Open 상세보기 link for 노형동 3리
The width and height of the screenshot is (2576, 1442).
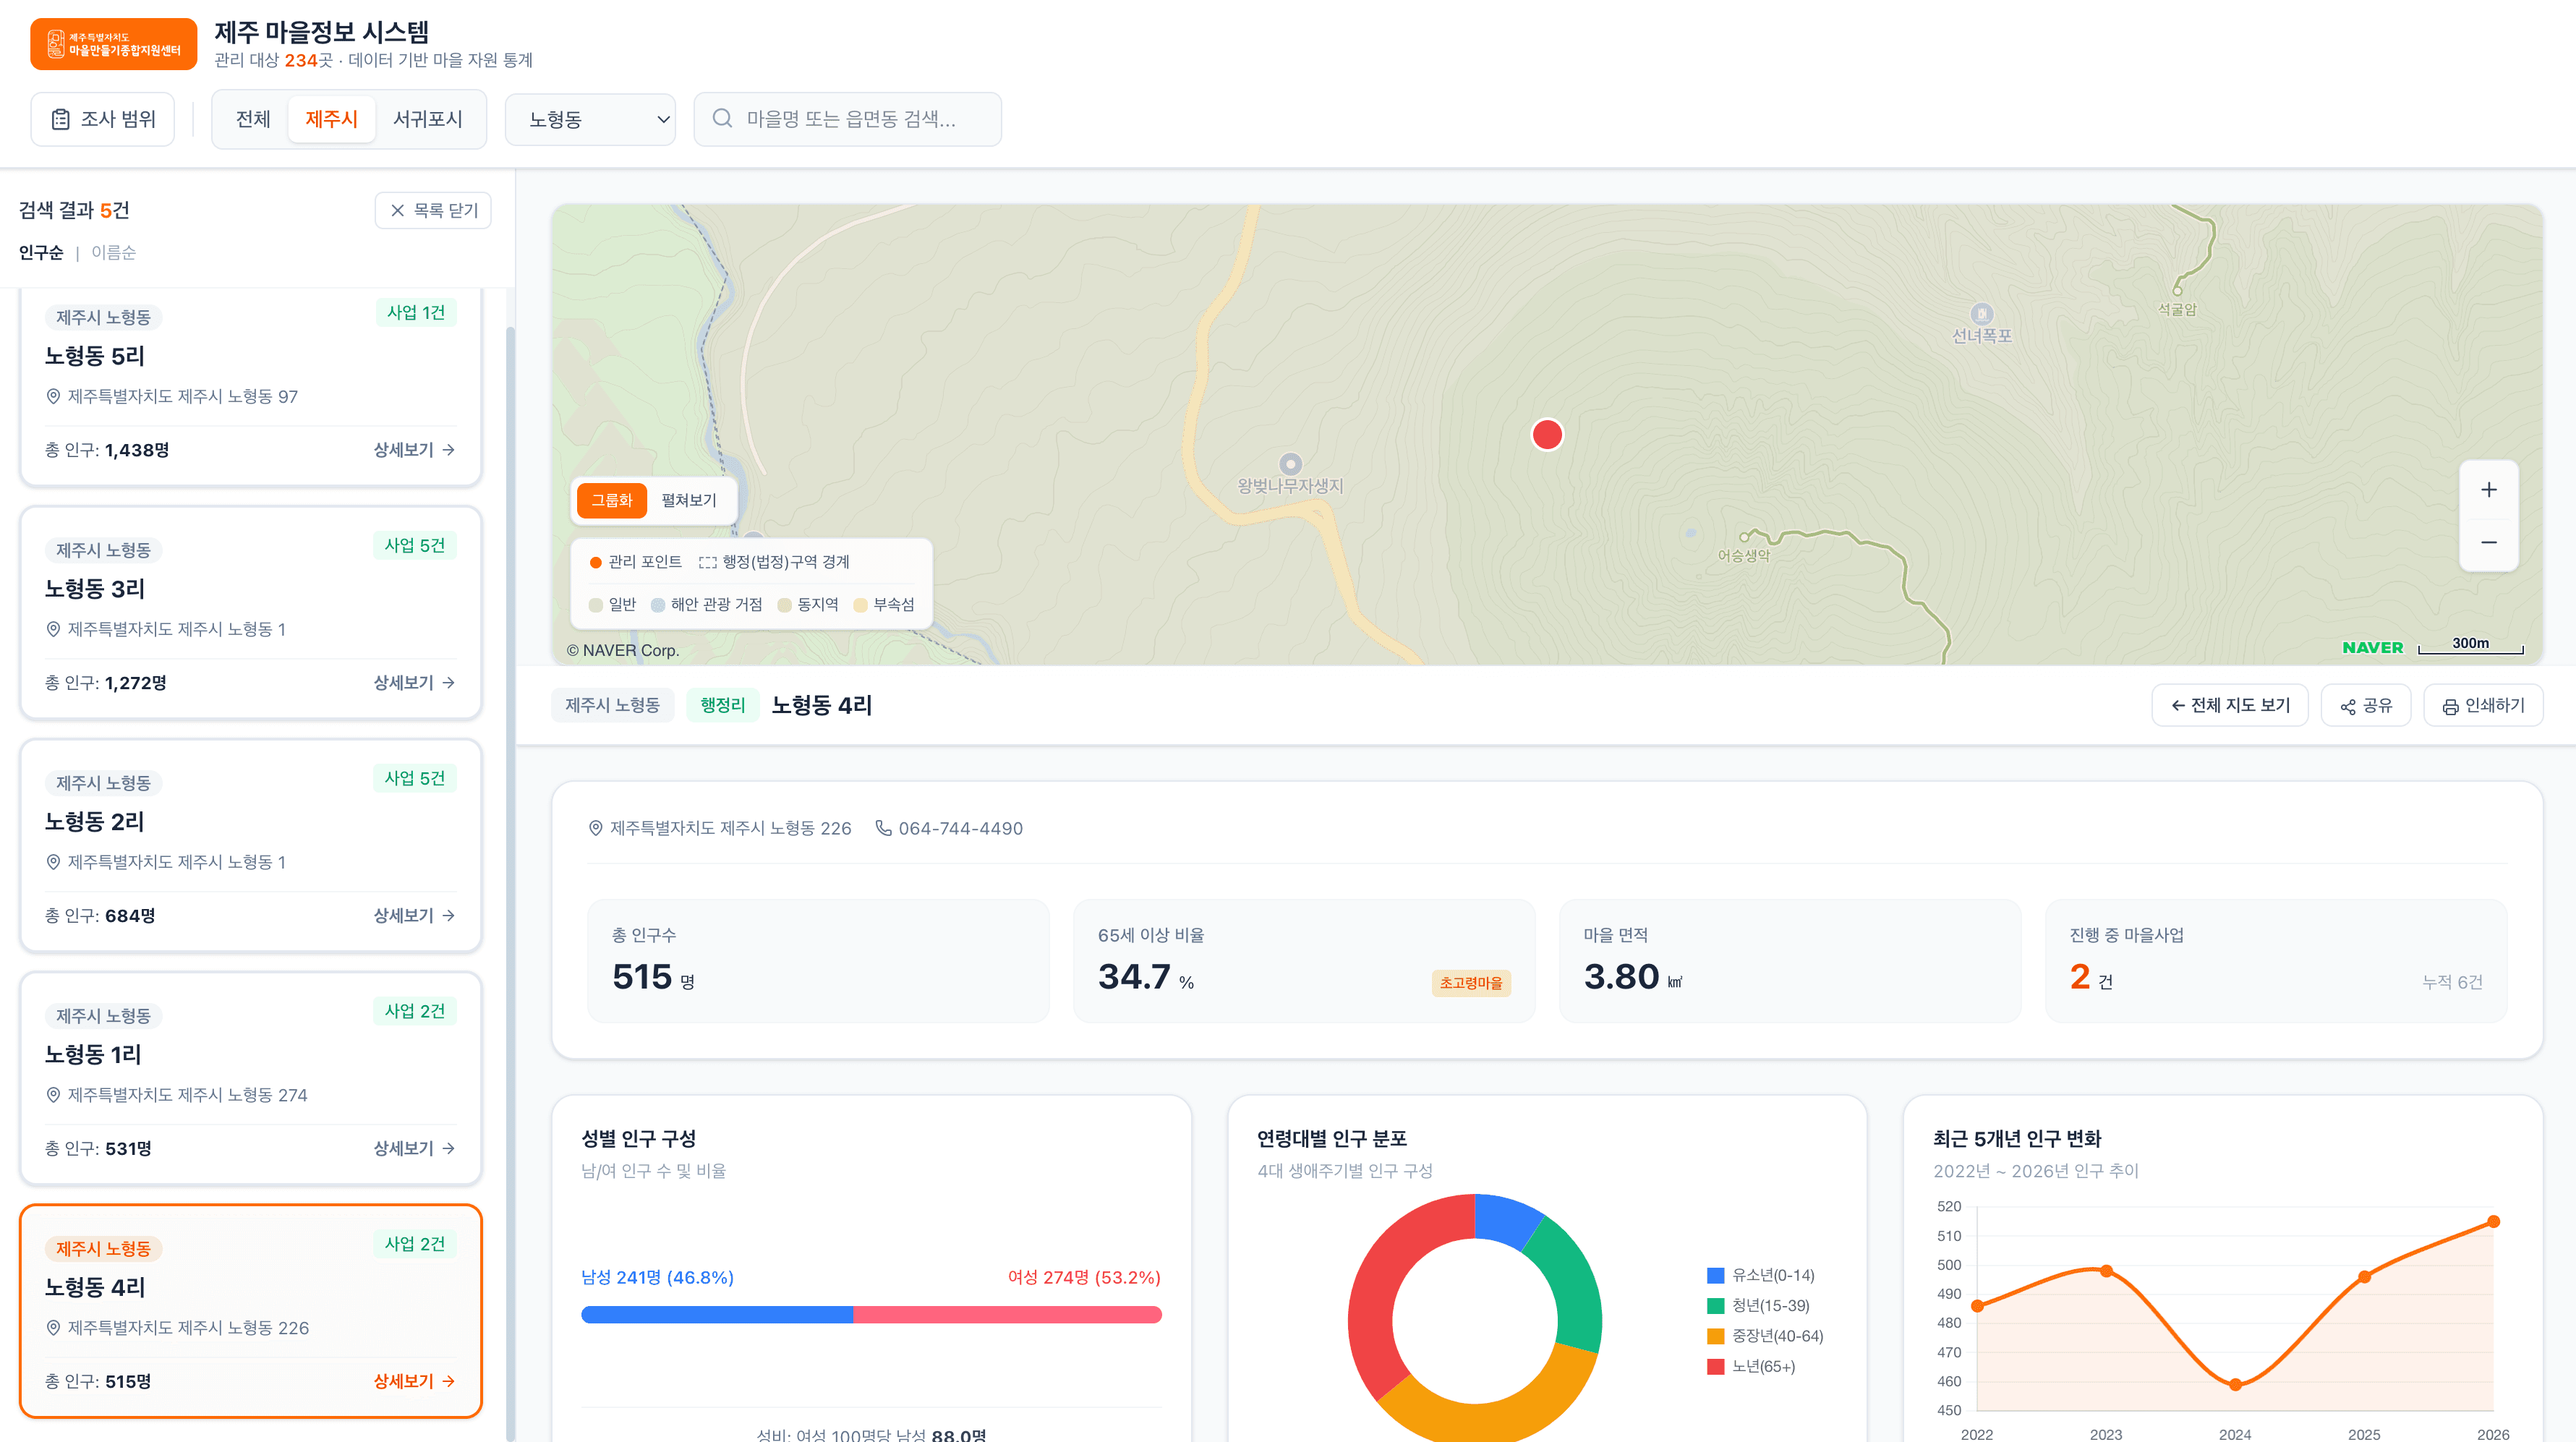pos(414,683)
